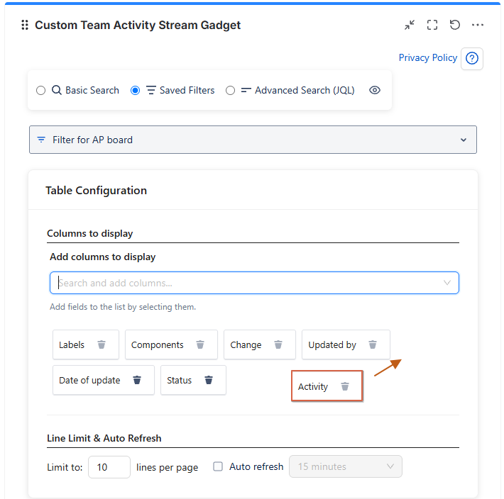Click the Updated by column chip
The width and height of the screenshot is (504, 499).
[346, 344]
